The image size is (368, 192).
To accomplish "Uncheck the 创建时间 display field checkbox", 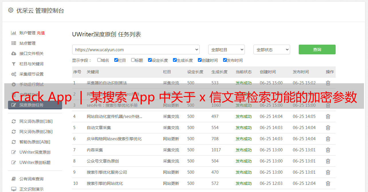I will (x=200, y=60).
